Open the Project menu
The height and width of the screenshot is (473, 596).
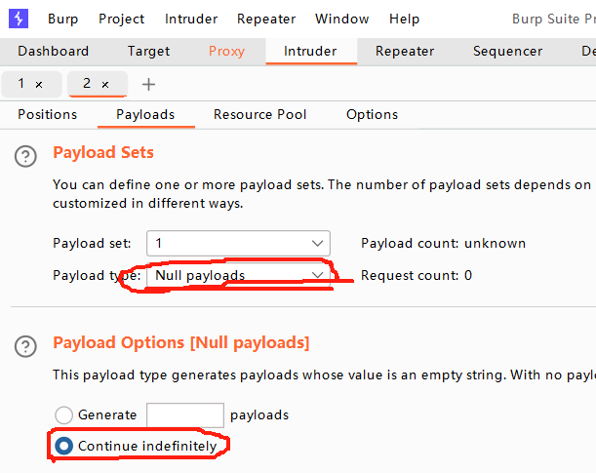(121, 19)
